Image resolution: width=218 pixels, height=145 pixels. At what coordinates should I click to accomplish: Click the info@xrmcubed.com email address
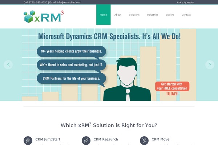[69, 2]
